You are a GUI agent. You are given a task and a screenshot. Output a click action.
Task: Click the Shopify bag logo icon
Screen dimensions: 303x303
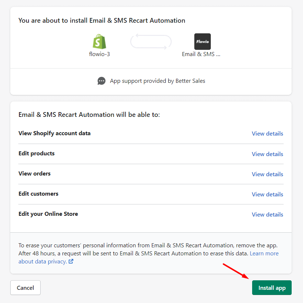[99, 41]
